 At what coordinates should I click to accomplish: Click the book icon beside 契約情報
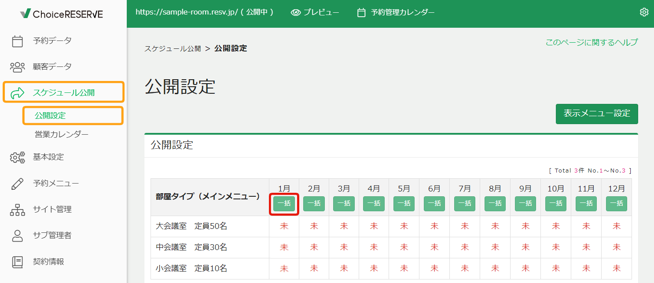17,262
